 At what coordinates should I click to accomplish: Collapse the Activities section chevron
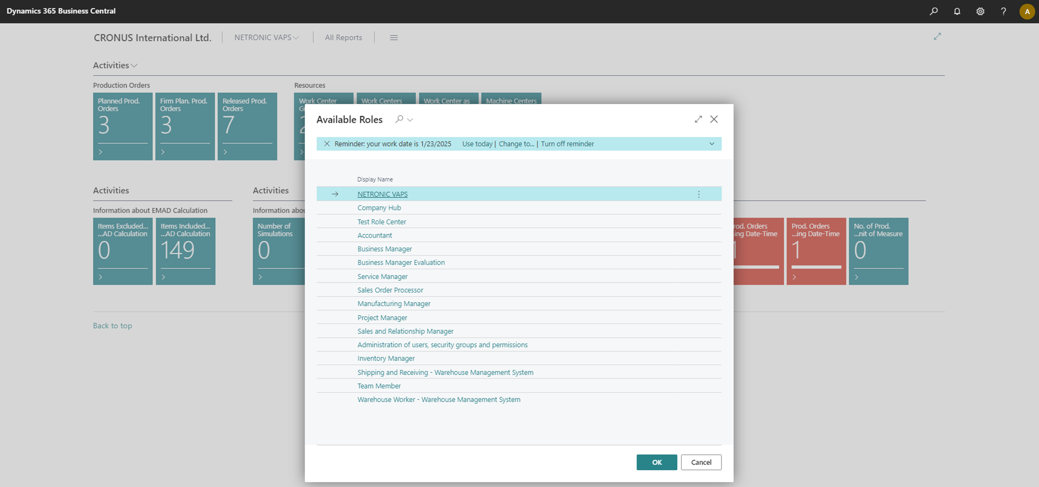click(x=134, y=65)
